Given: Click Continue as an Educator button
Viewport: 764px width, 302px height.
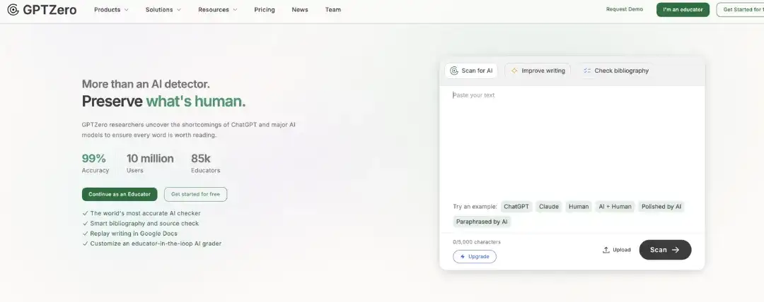Looking at the screenshot, I should pyautogui.click(x=120, y=194).
